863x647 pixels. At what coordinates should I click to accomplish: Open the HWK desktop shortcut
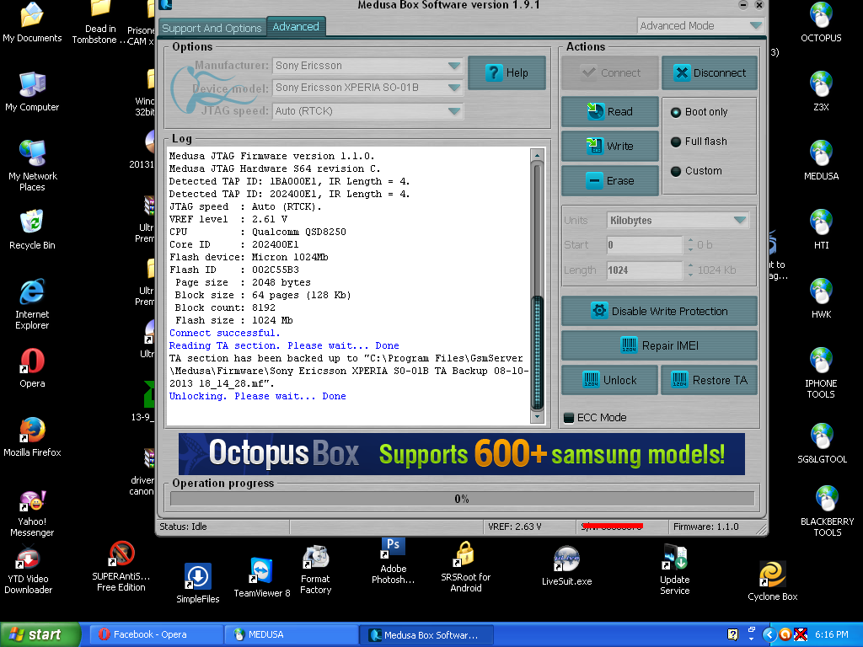[821, 299]
